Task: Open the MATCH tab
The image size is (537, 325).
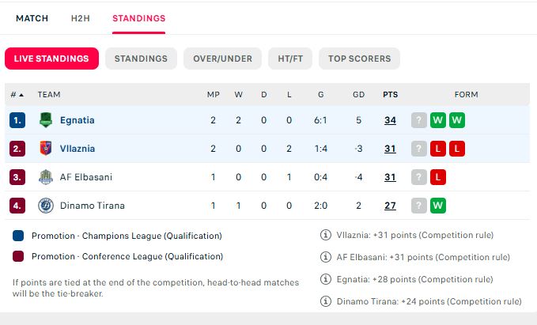Action: point(32,18)
